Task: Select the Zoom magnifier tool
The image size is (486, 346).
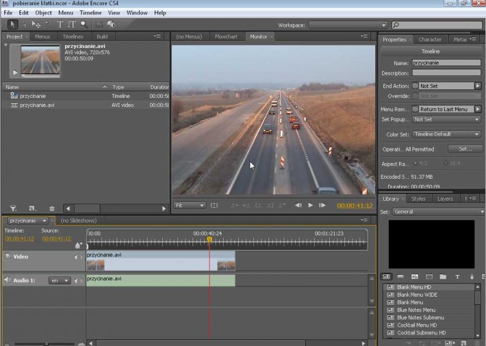Action: coord(84,24)
